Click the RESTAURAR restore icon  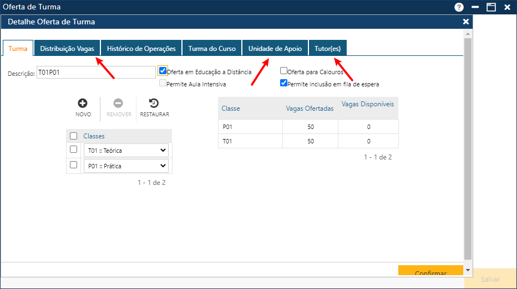click(x=154, y=104)
